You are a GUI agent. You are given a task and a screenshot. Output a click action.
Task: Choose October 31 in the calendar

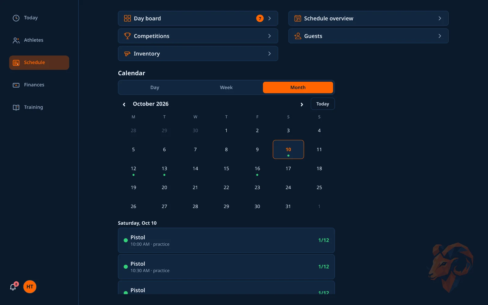(288, 206)
